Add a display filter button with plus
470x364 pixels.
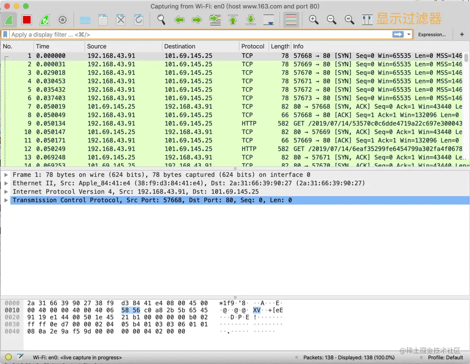click(x=462, y=34)
